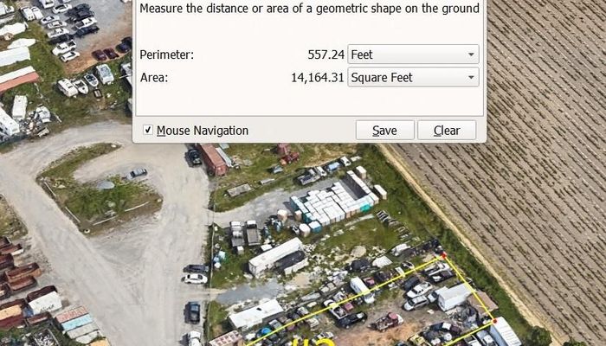Click the perimeter value 557.24

pos(326,54)
